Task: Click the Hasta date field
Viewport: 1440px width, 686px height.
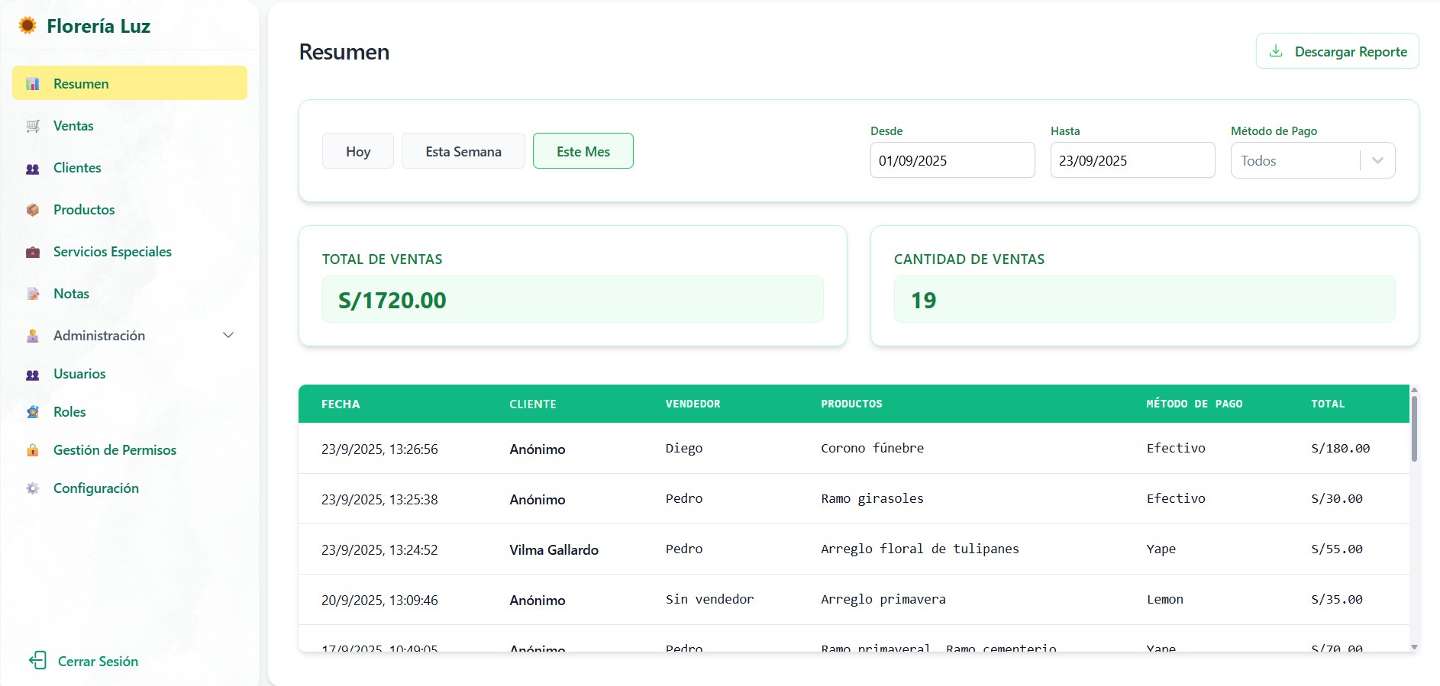Action: tap(1133, 160)
